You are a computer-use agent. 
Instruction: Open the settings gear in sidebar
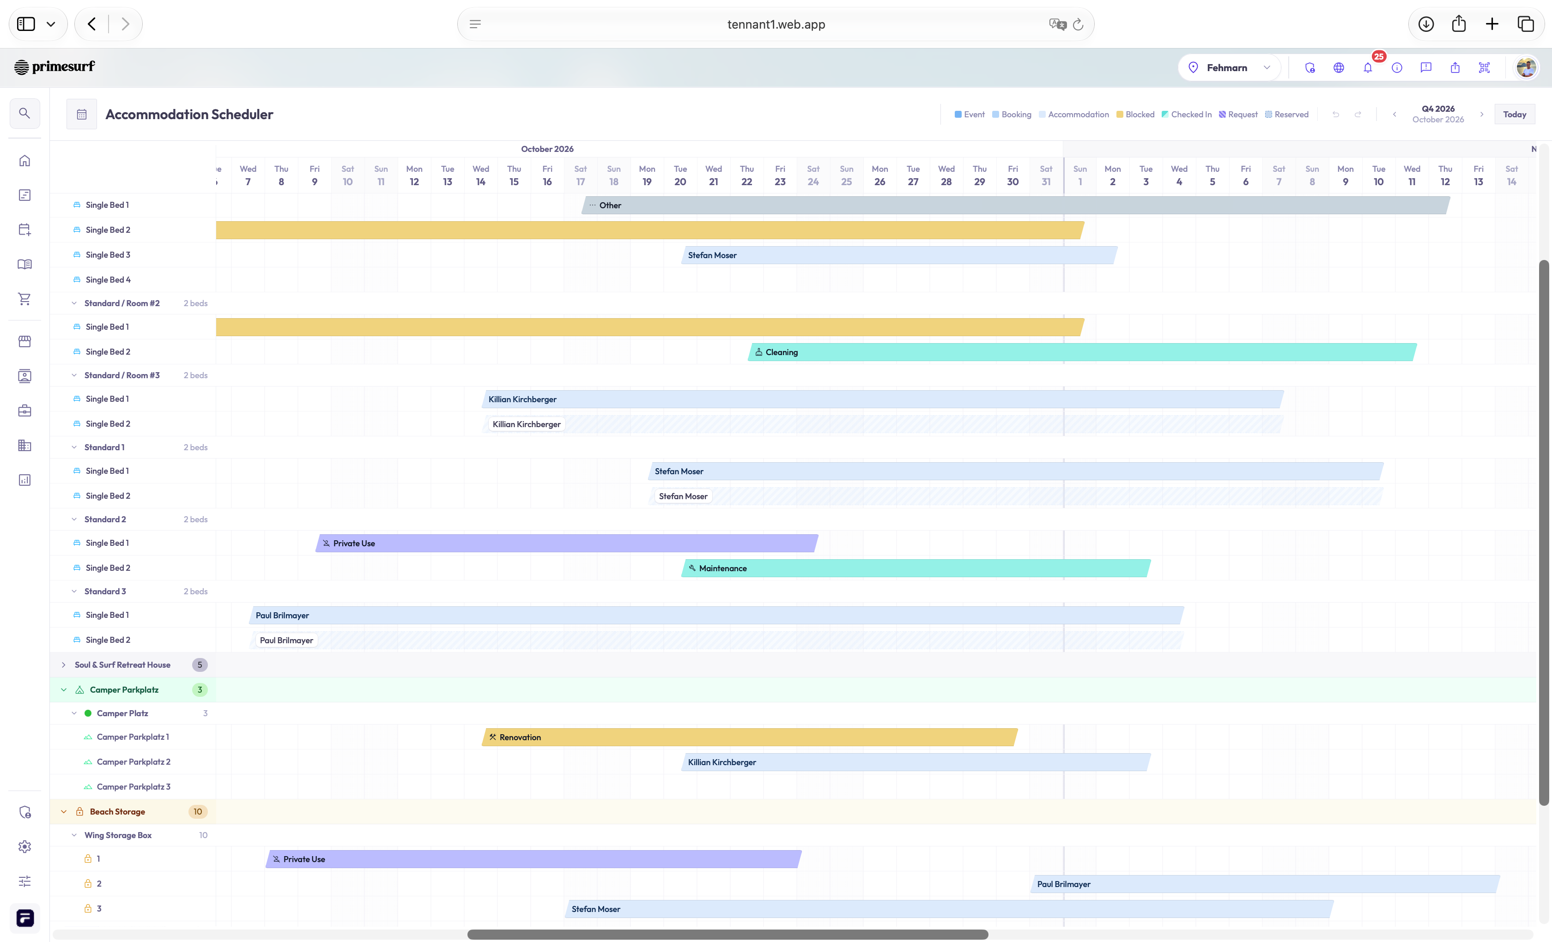point(24,846)
